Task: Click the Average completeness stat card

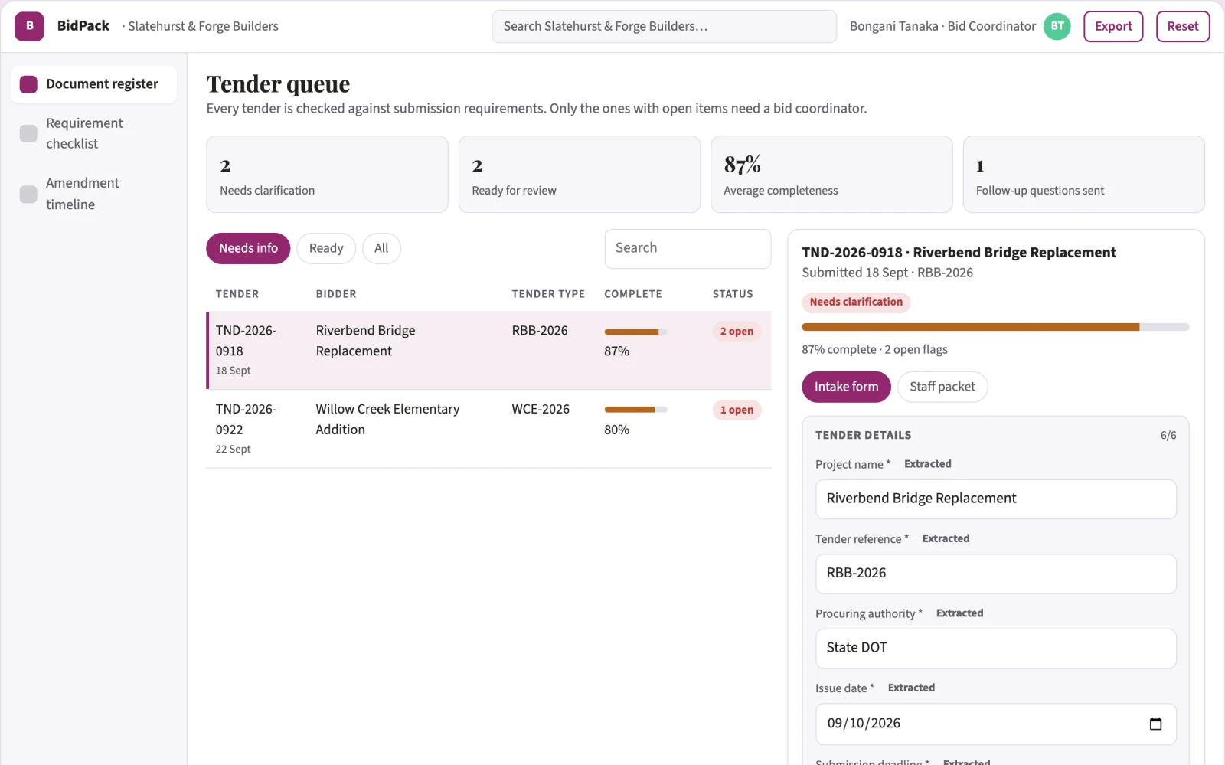Action: (x=831, y=175)
